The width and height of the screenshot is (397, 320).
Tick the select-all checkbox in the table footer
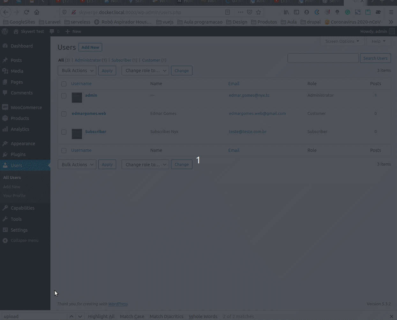64,151
